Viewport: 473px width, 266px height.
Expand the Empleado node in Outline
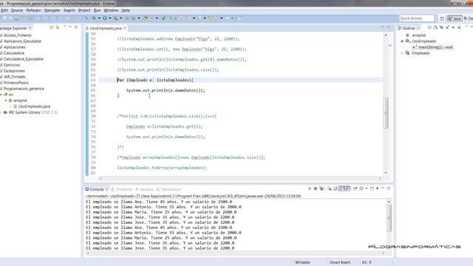(402, 53)
